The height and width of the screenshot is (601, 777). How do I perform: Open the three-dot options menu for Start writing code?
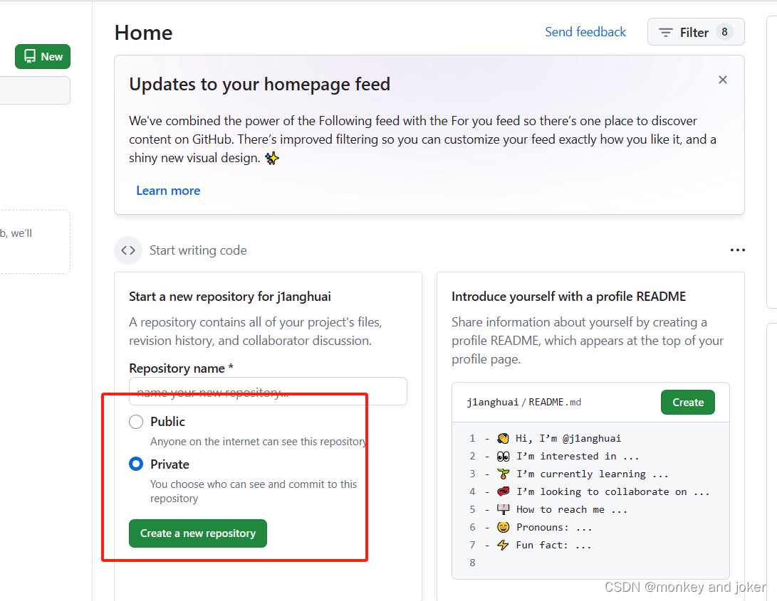(737, 250)
